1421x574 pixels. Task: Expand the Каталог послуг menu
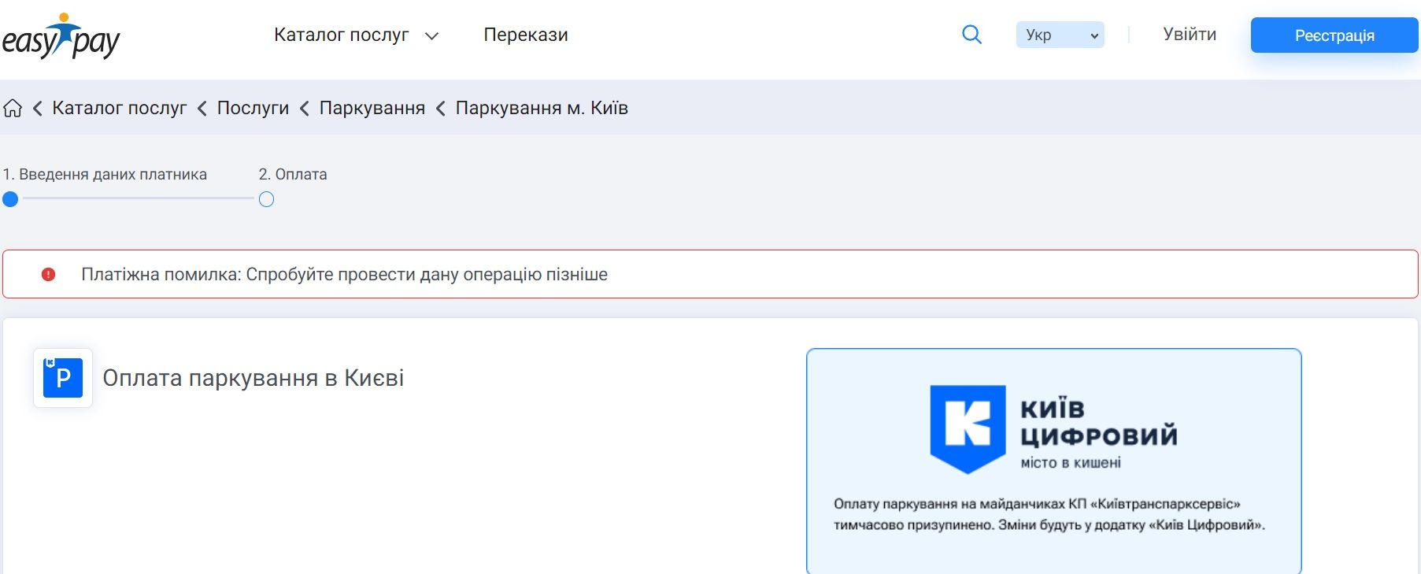tap(356, 35)
